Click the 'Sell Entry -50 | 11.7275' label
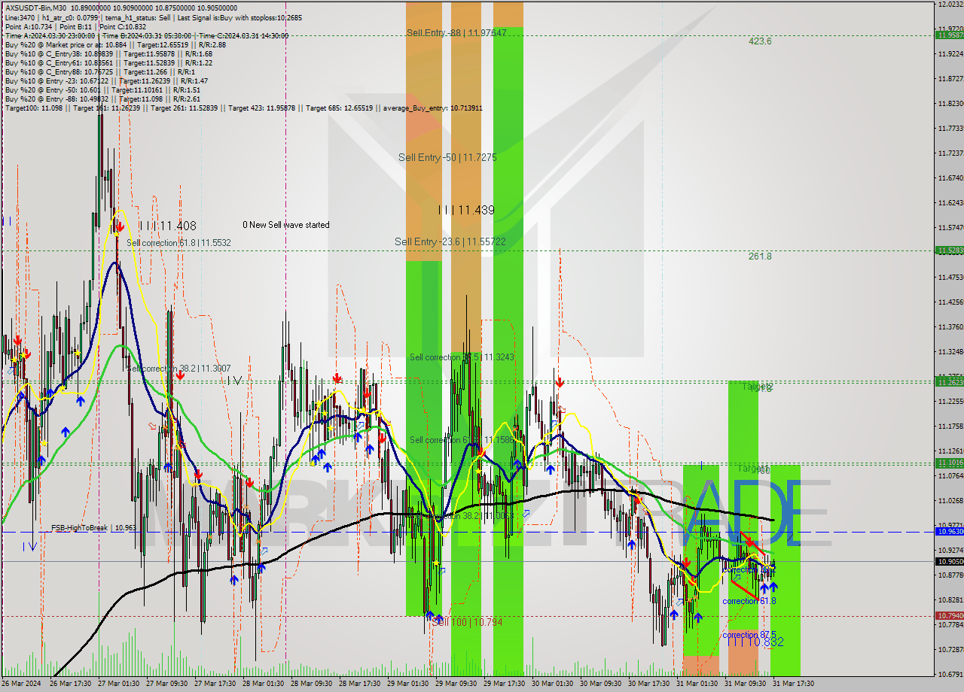Viewport: 964px width, 692px height. coord(447,158)
